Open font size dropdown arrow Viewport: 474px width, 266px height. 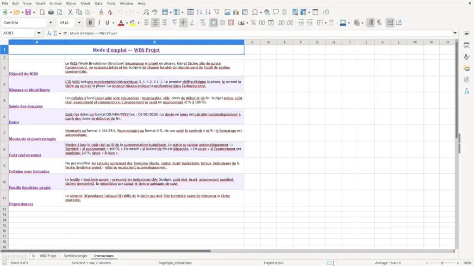[79, 23]
